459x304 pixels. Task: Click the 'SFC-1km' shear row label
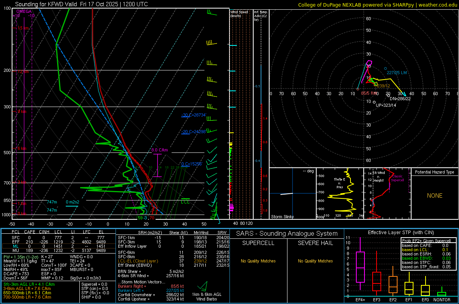tap(126, 238)
